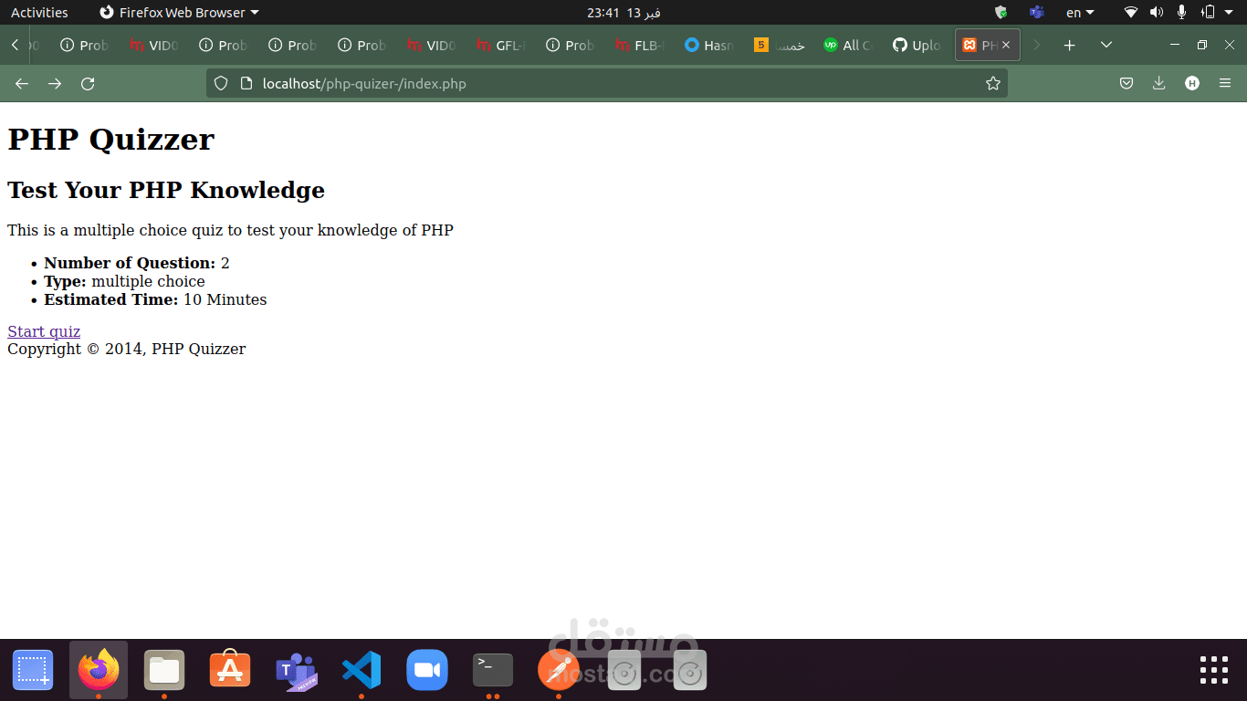The image size is (1247, 701).
Task: Open the Firefox Web Browser app menu
Action: click(x=179, y=12)
